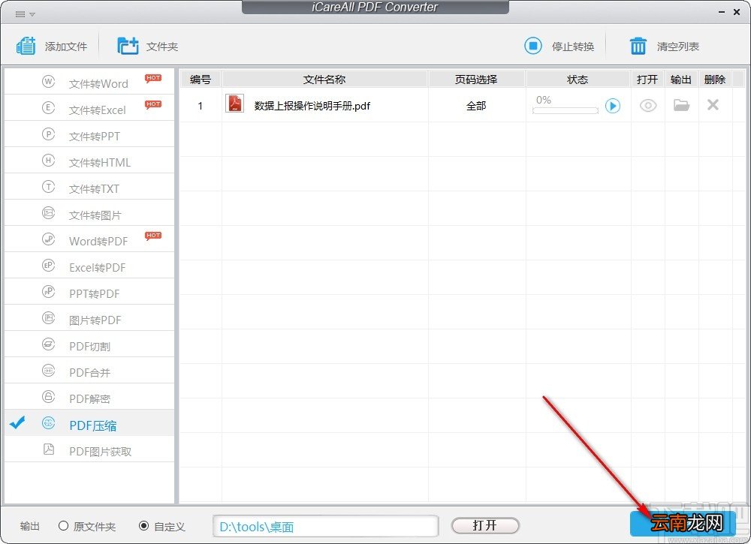Click HOT badge next to 文件转Word
The height and width of the screenshot is (544, 751).
(153, 79)
